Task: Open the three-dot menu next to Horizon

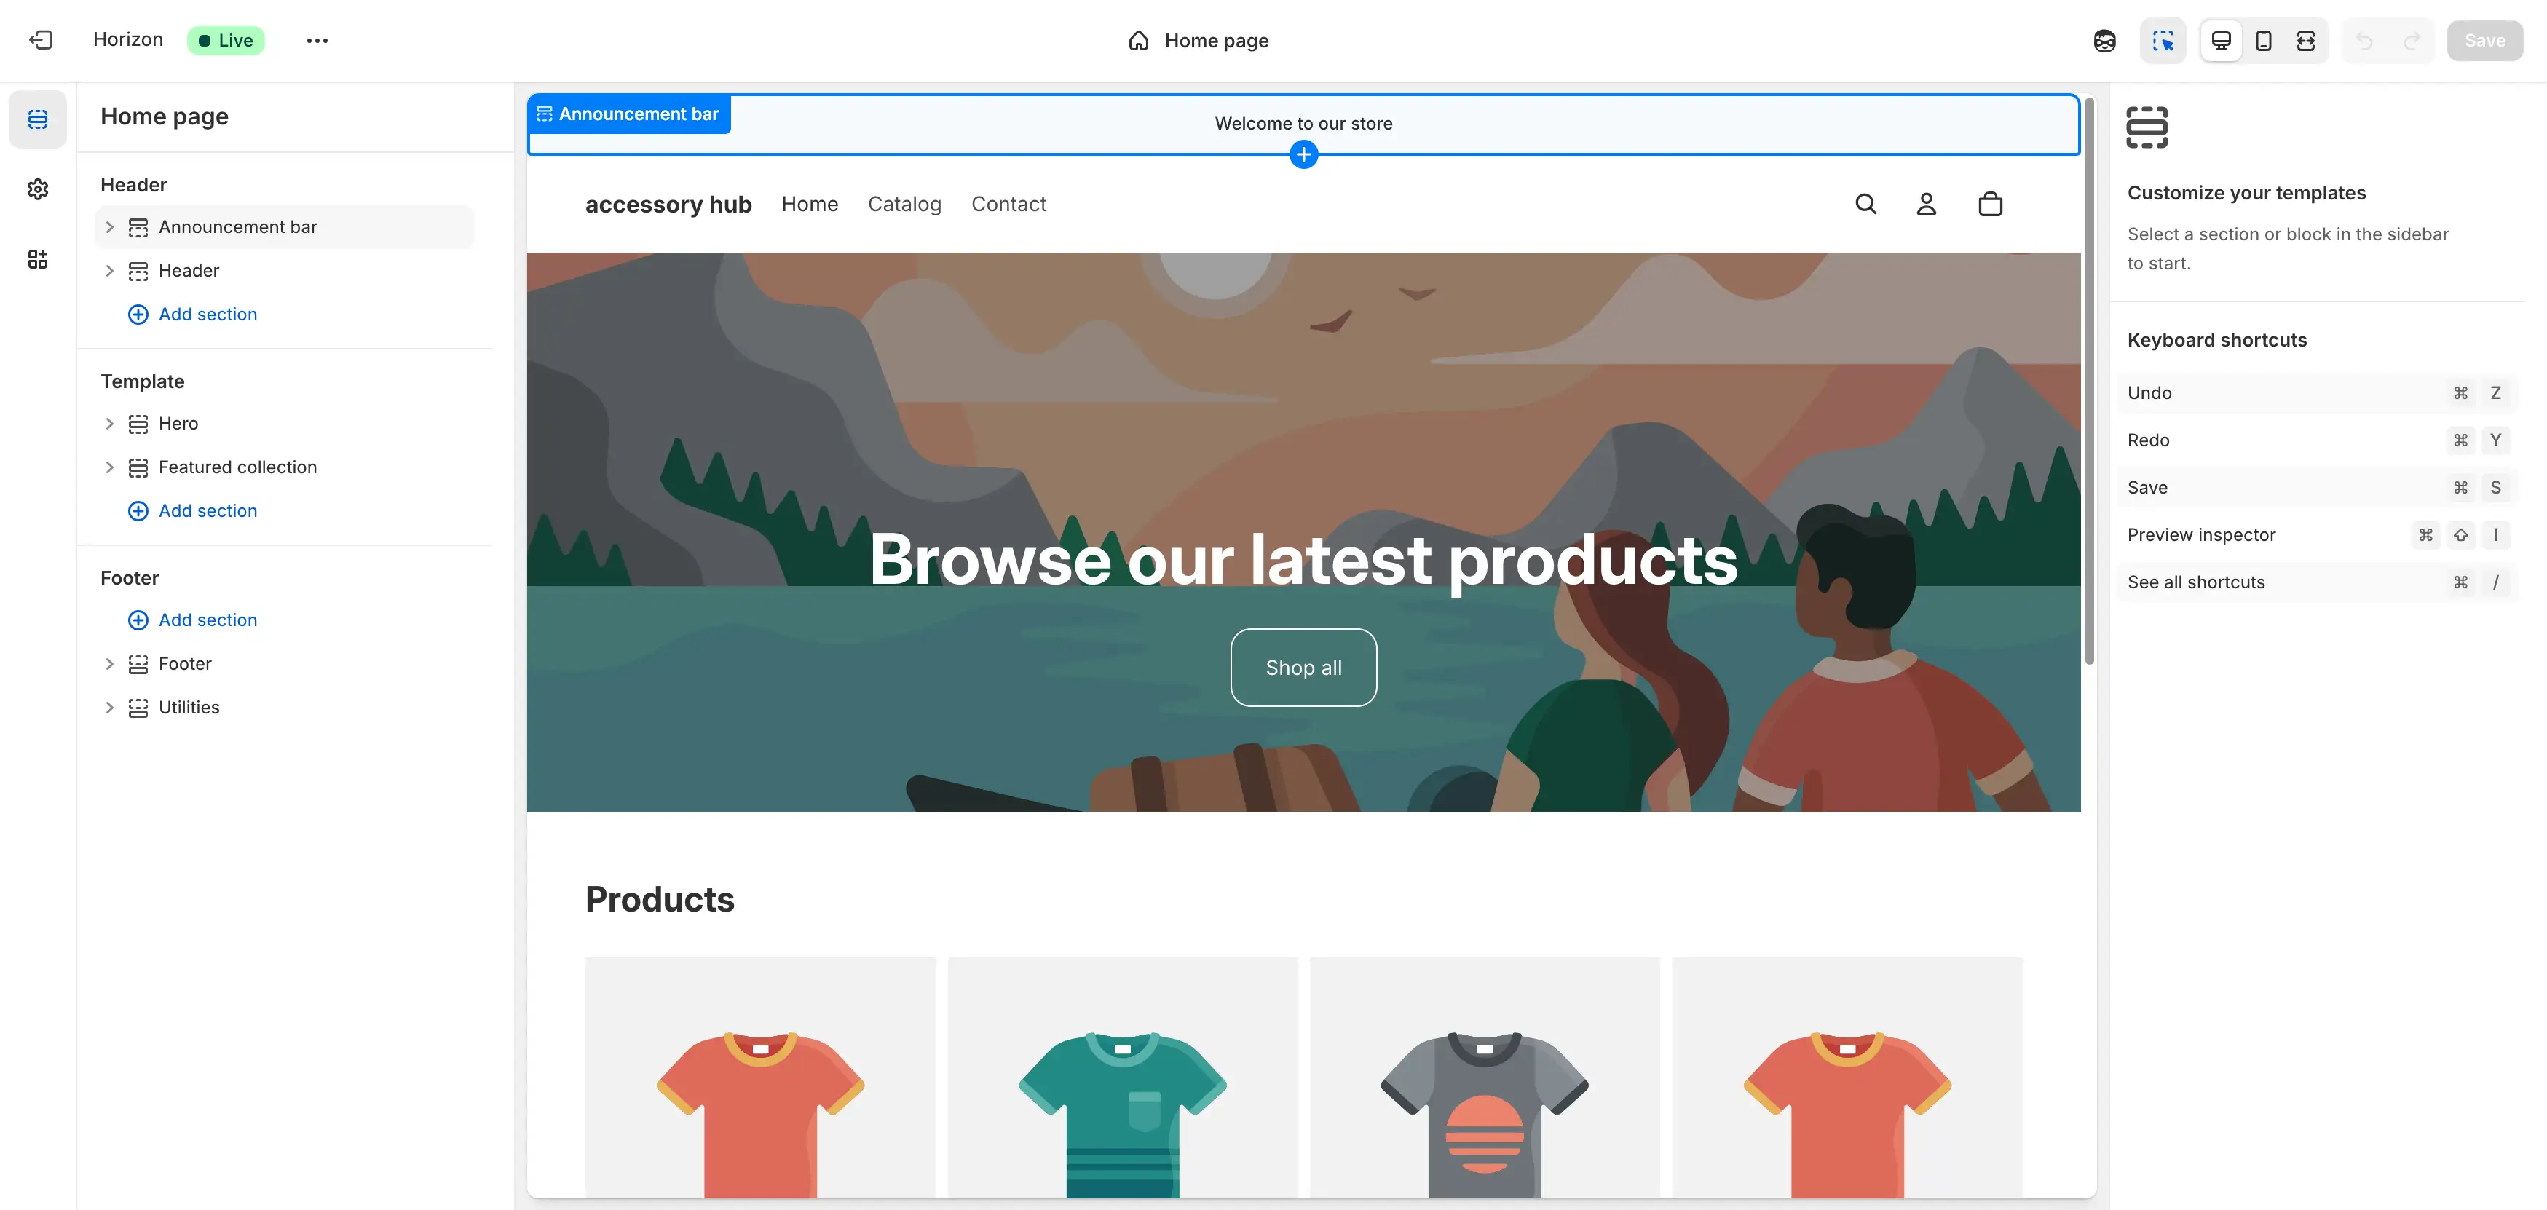Action: pos(317,41)
